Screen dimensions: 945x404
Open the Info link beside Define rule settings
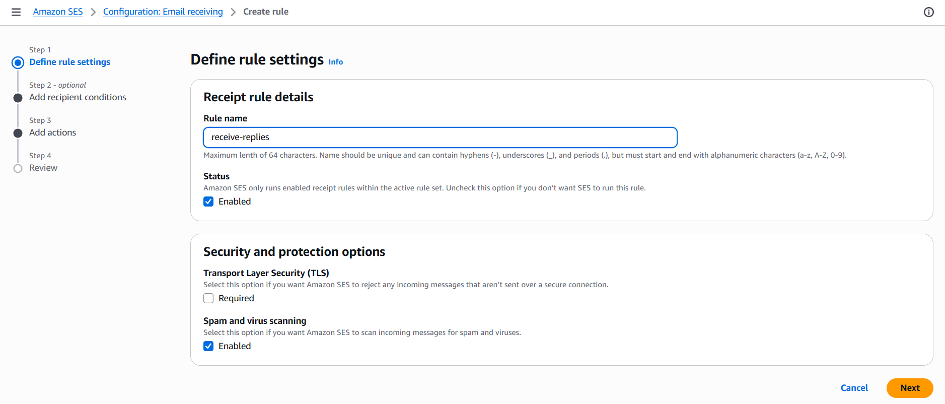tap(336, 62)
